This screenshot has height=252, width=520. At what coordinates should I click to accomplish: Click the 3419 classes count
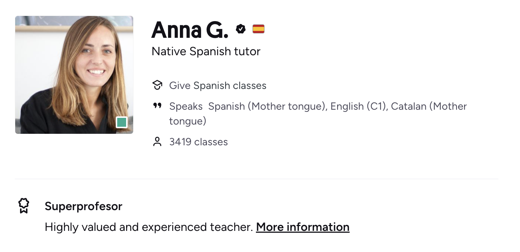pyautogui.click(x=198, y=142)
